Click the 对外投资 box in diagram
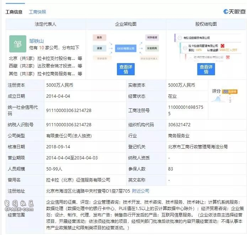This screenshot has height=235, width=247. (x=152, y=37)
